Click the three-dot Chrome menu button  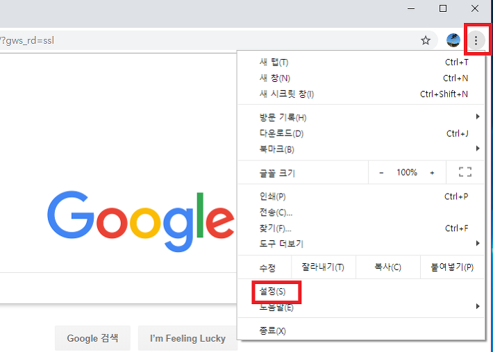click(x=476, y=40)
